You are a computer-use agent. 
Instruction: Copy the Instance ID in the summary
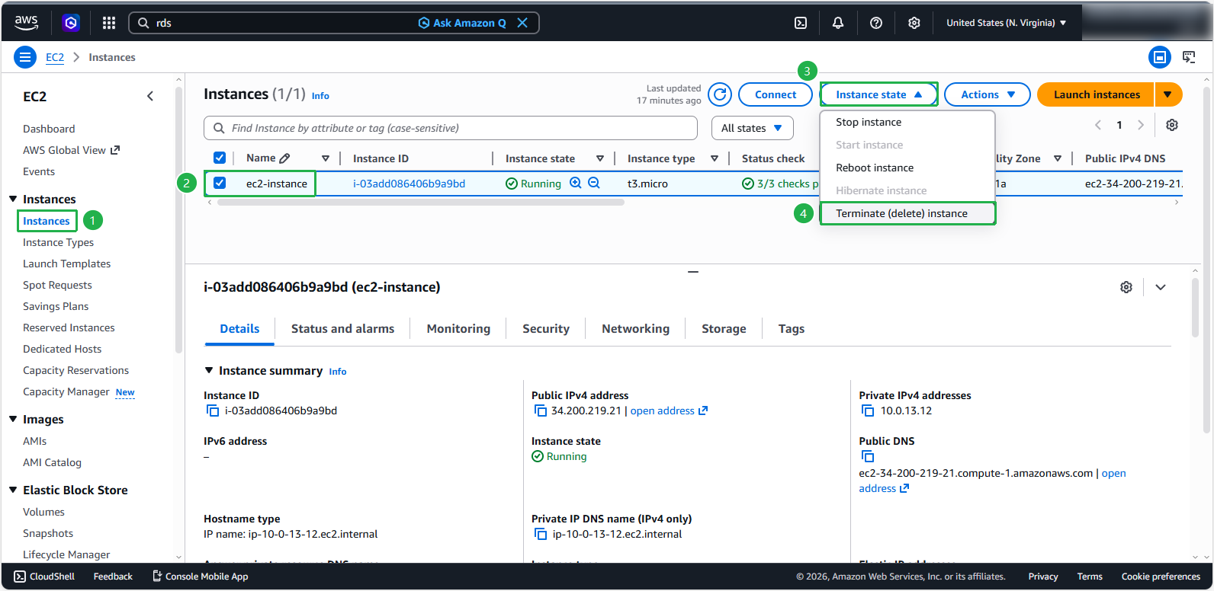pos(213,411)
